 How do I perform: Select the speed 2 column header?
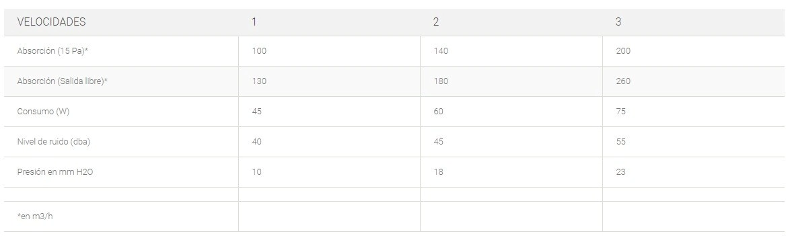tap(511, 22)
